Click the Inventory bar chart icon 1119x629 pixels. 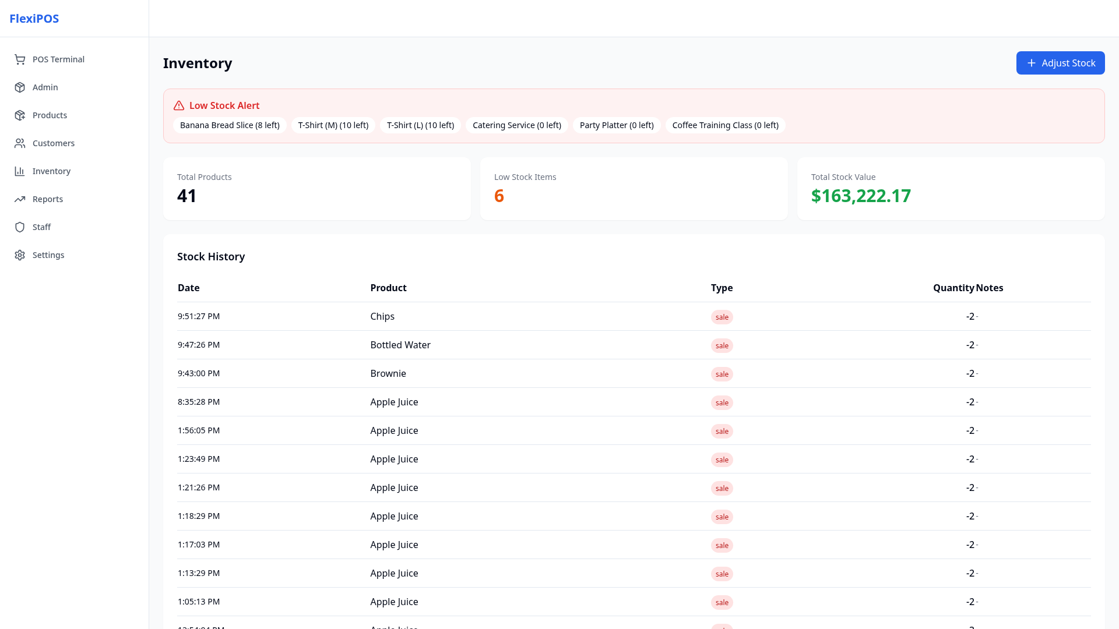(20, 171)
